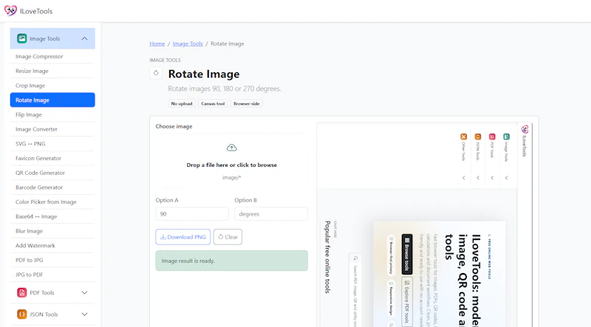
Task: Click the Choose image label
Action: pyautogui.click(x=174, y=126)
